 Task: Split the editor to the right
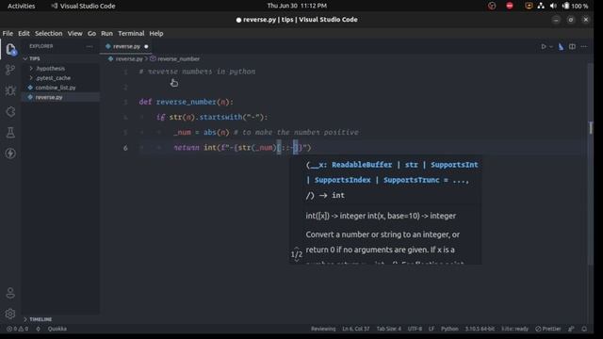(572, 46)
